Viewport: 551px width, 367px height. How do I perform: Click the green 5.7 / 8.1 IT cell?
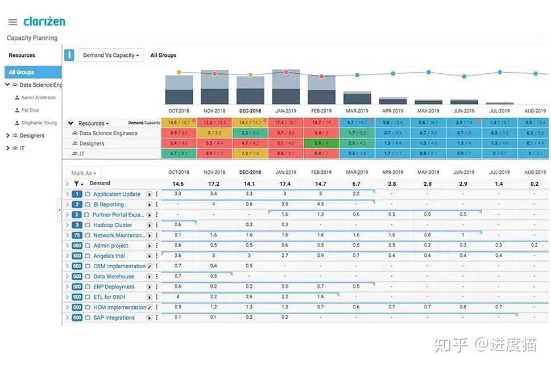click(x=179, y=153)
